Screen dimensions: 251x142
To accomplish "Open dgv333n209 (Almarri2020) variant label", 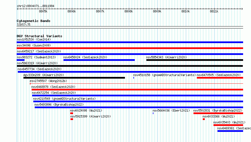I will point(43,75).
